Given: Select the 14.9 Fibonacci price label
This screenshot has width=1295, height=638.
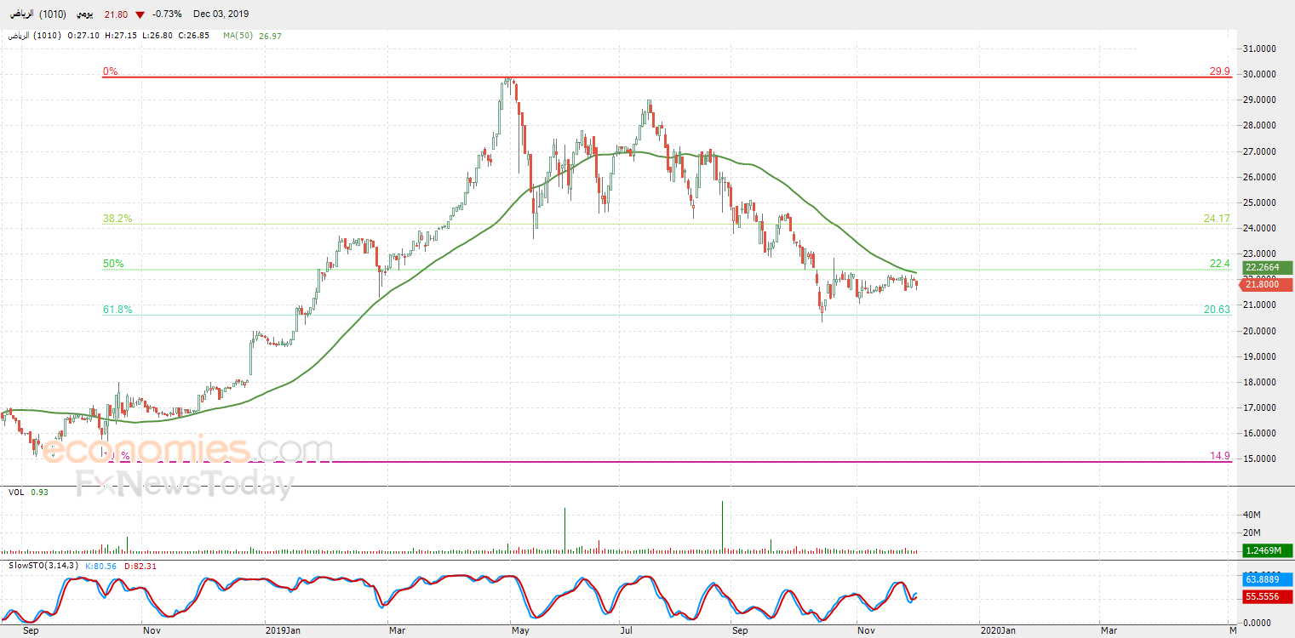Looking at the screenshot, I should (x=1220, y=456).
